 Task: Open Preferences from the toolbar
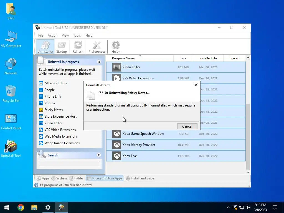click(97, 47)
